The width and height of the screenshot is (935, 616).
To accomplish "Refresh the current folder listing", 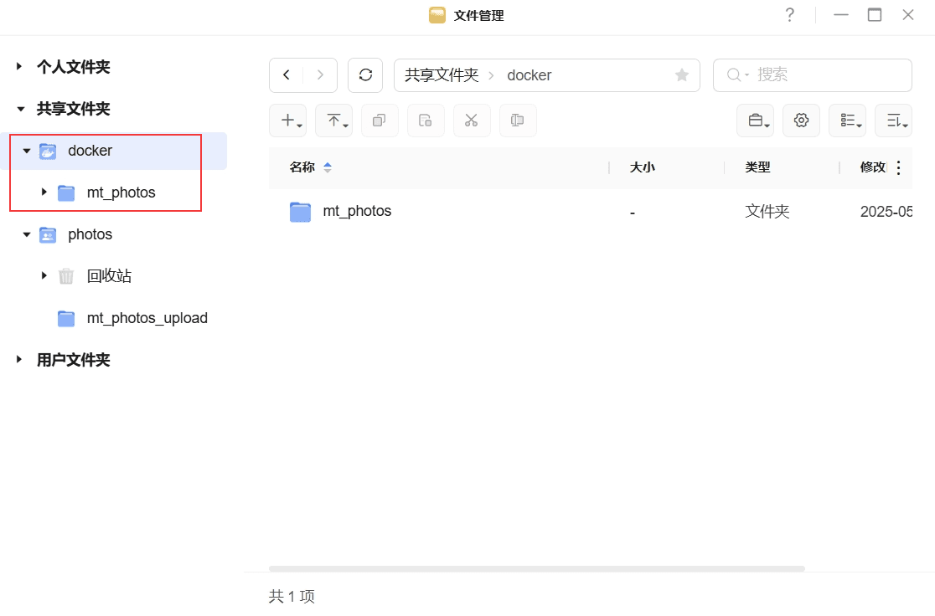I will [365, 75].
